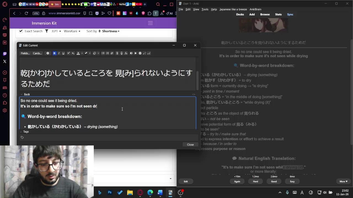Open the text color dropdown arrow
This screenshot has width=353, height=198.
point(82,53)
